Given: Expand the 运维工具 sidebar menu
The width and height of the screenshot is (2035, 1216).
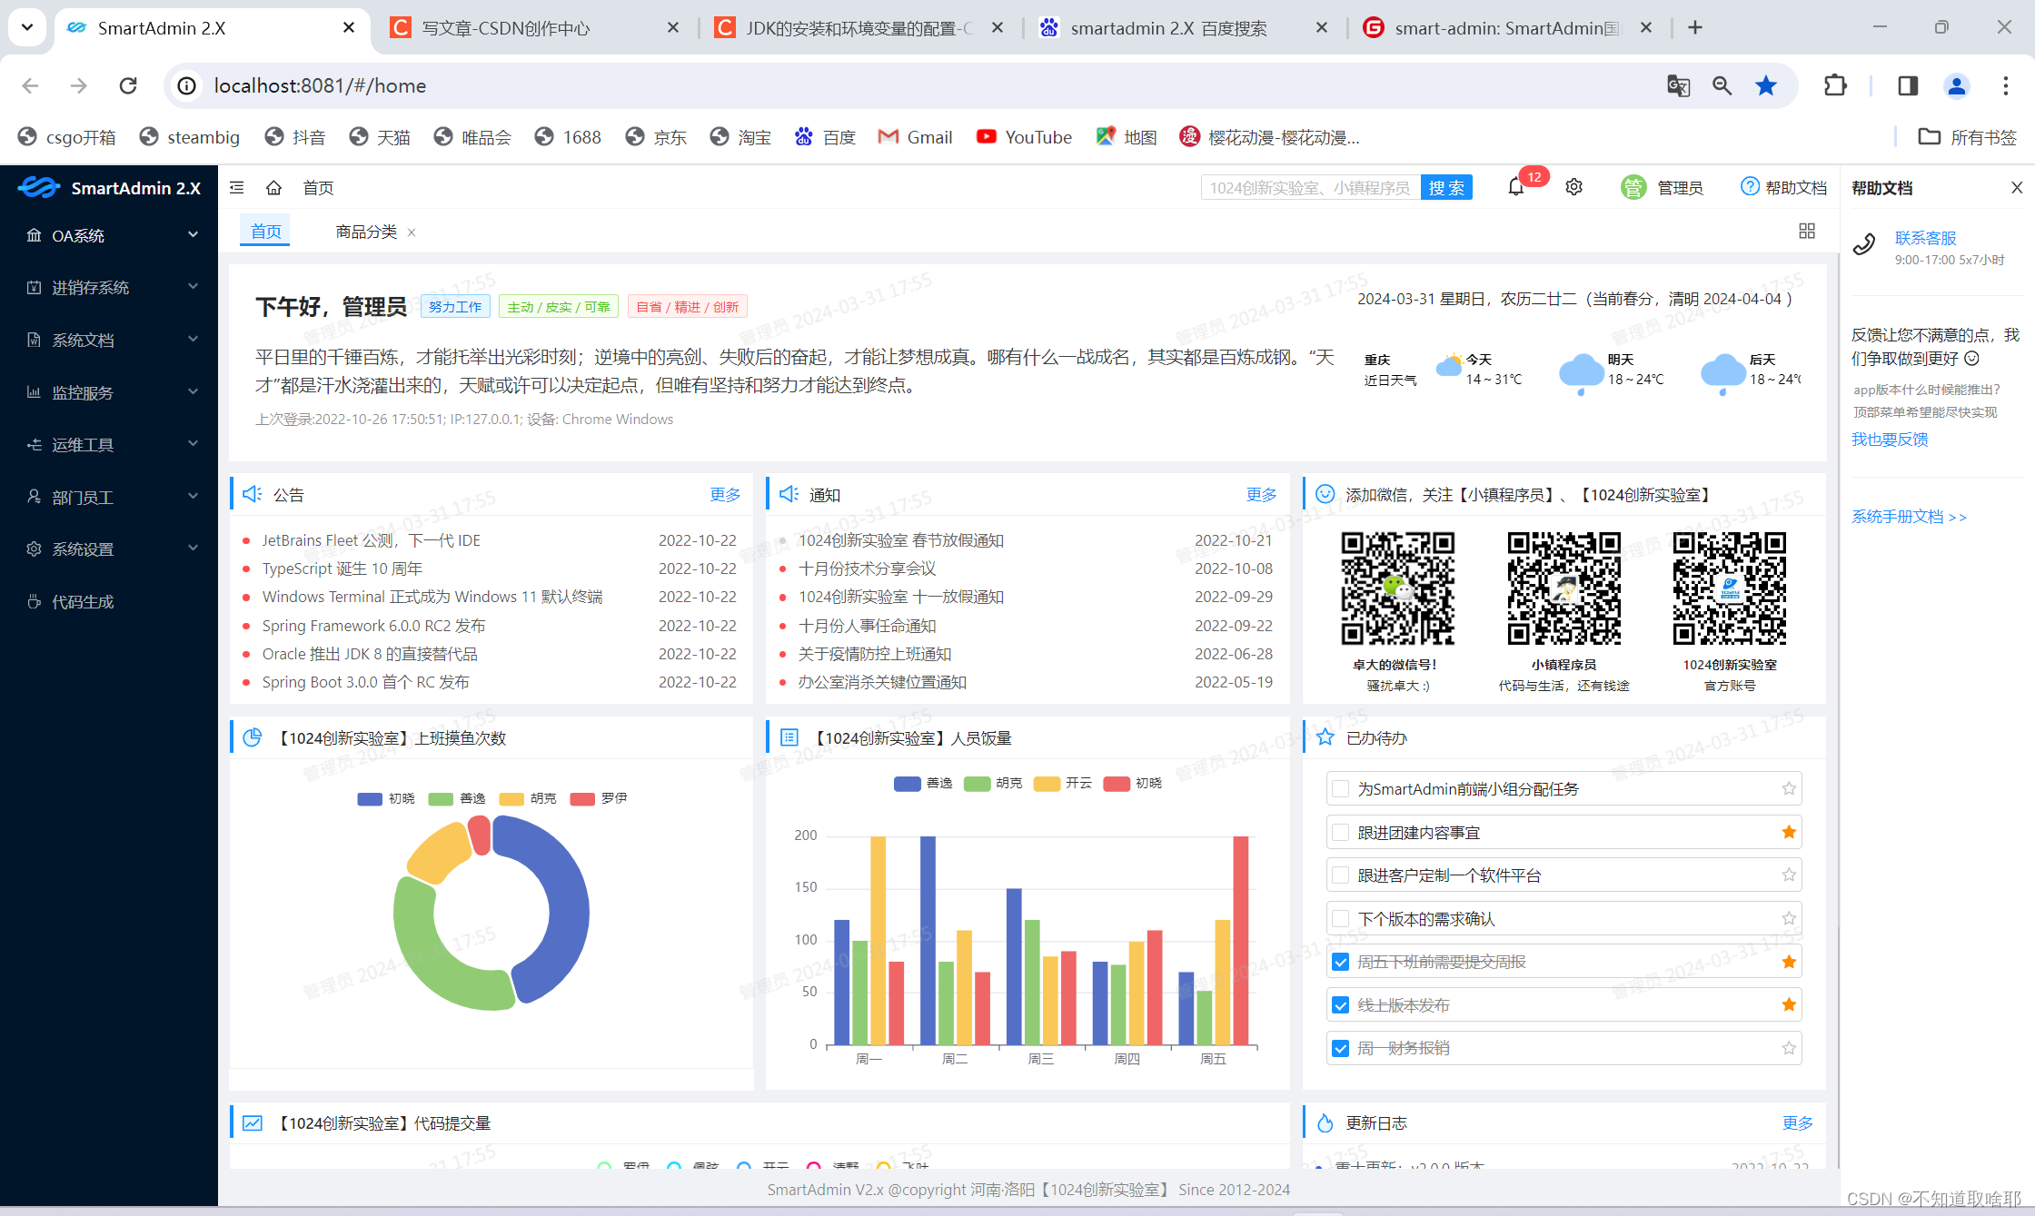Looking at the screenshot, I should point(109,444).
